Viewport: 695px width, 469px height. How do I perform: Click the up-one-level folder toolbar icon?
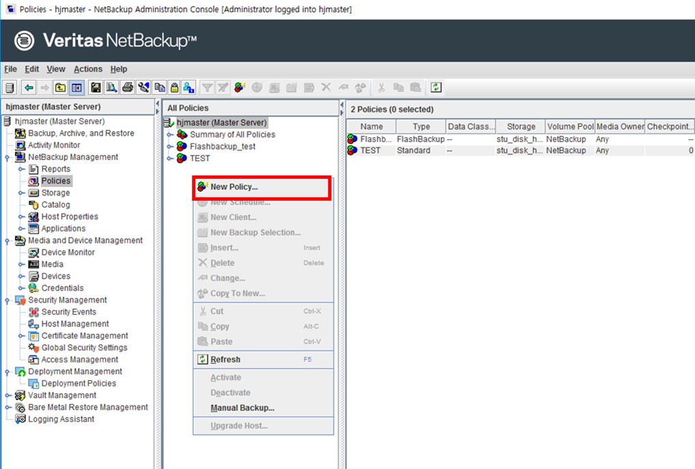tap(60, 88)
